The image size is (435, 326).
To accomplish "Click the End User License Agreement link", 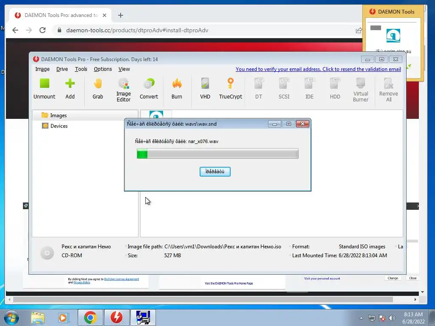I will pyautogui.click(x=121, y=279).
